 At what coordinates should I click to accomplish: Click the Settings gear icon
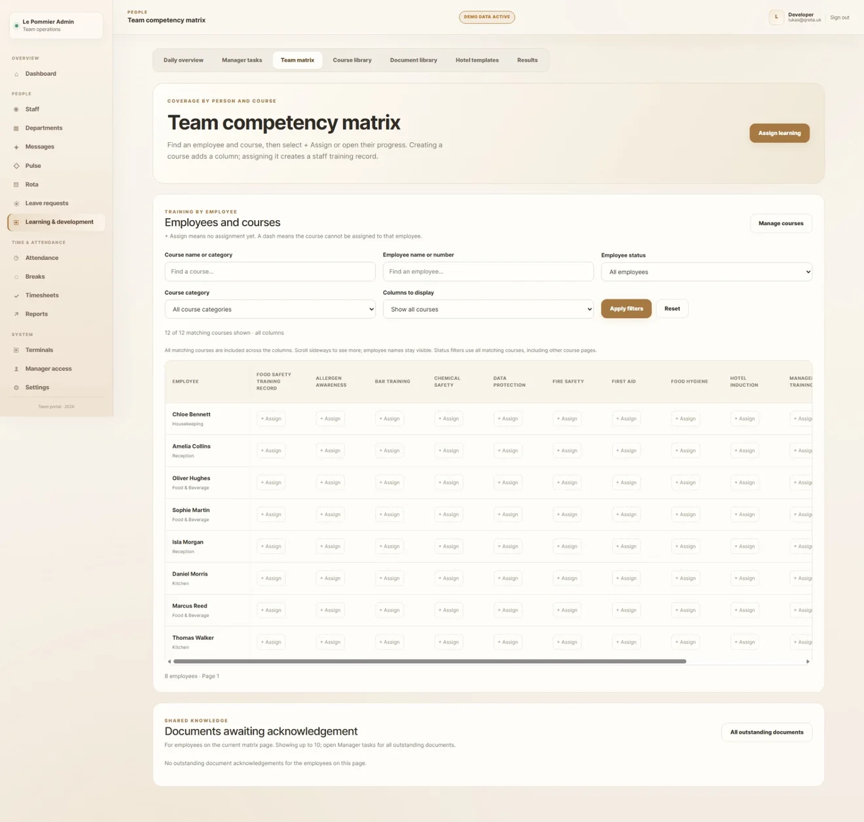pyautogui.click(x=16, y=388)
